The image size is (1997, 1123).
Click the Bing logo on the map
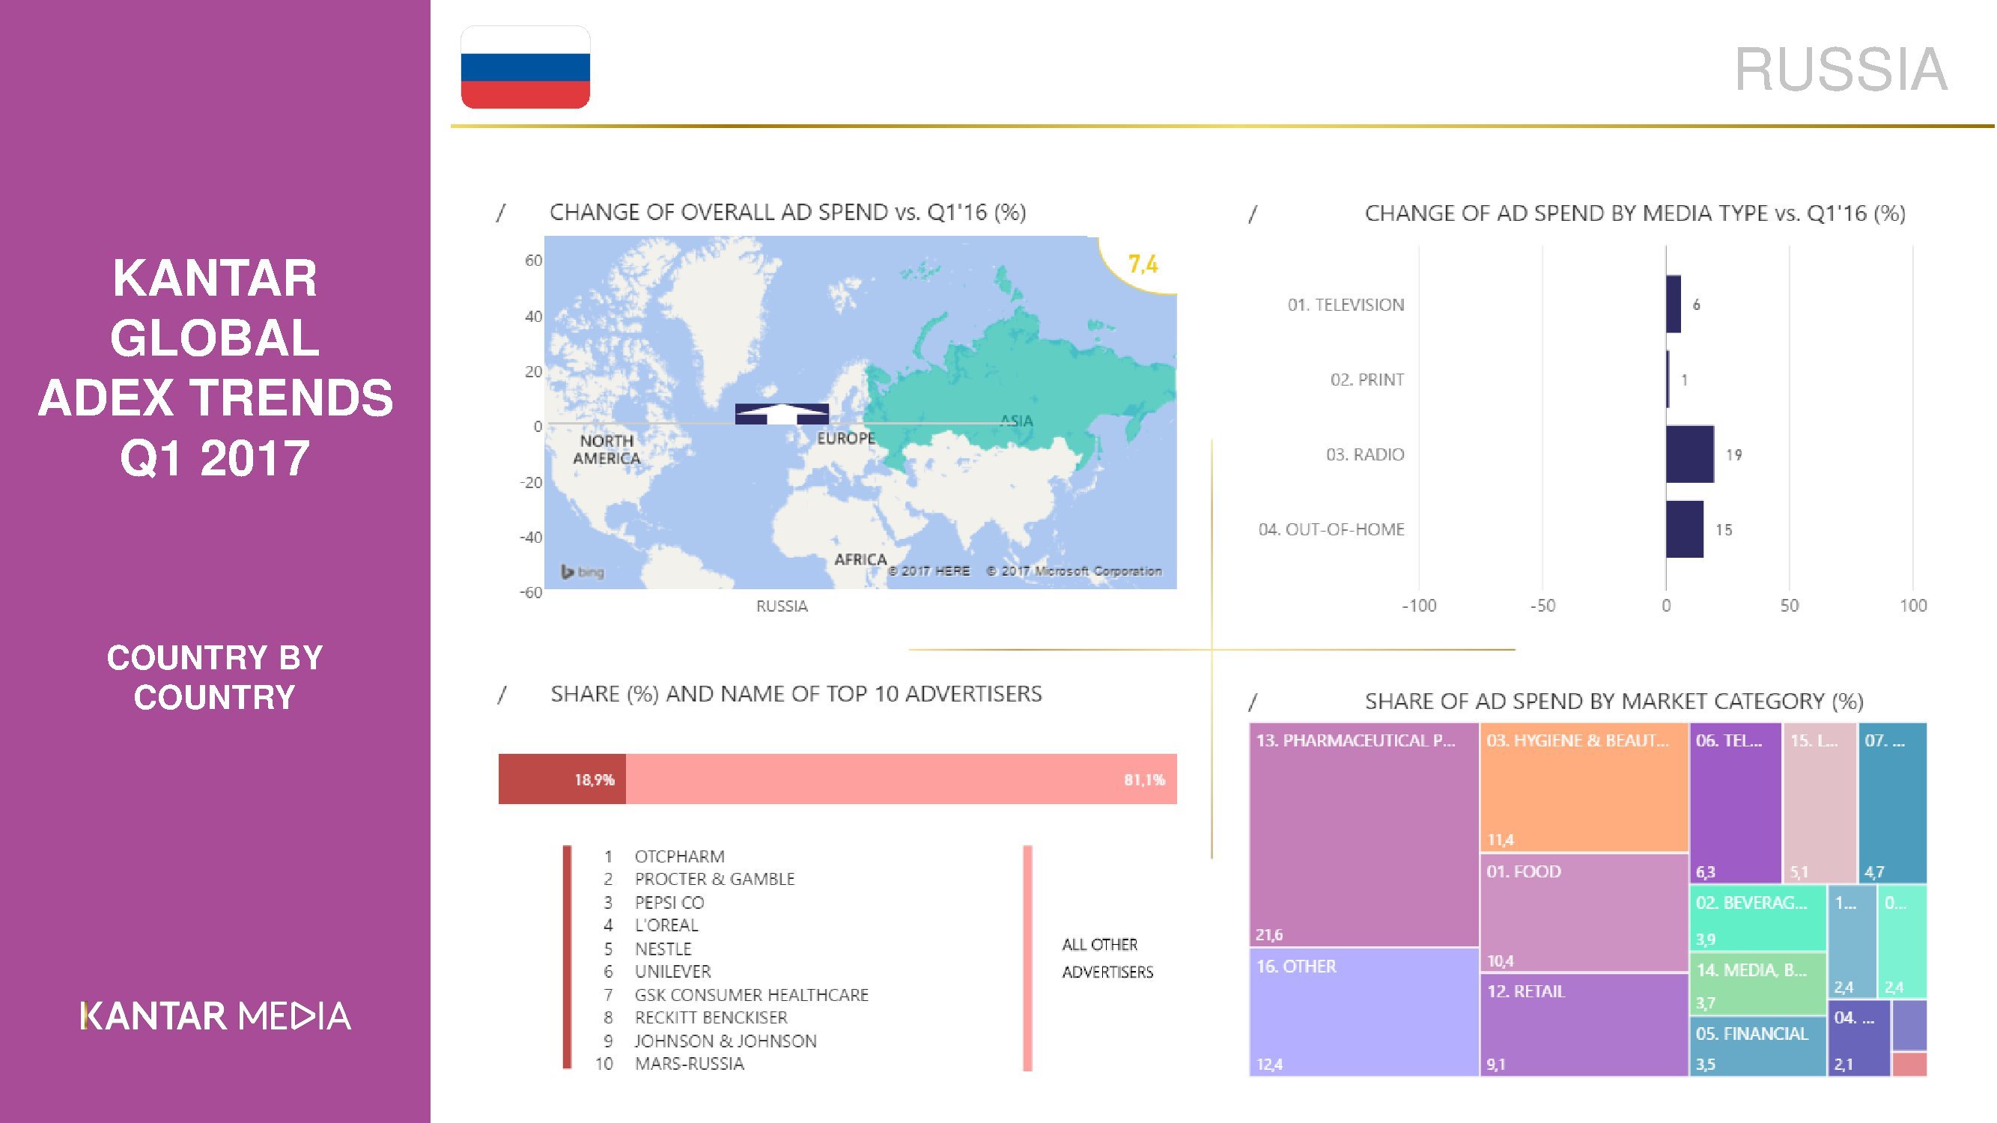(583, 572)
